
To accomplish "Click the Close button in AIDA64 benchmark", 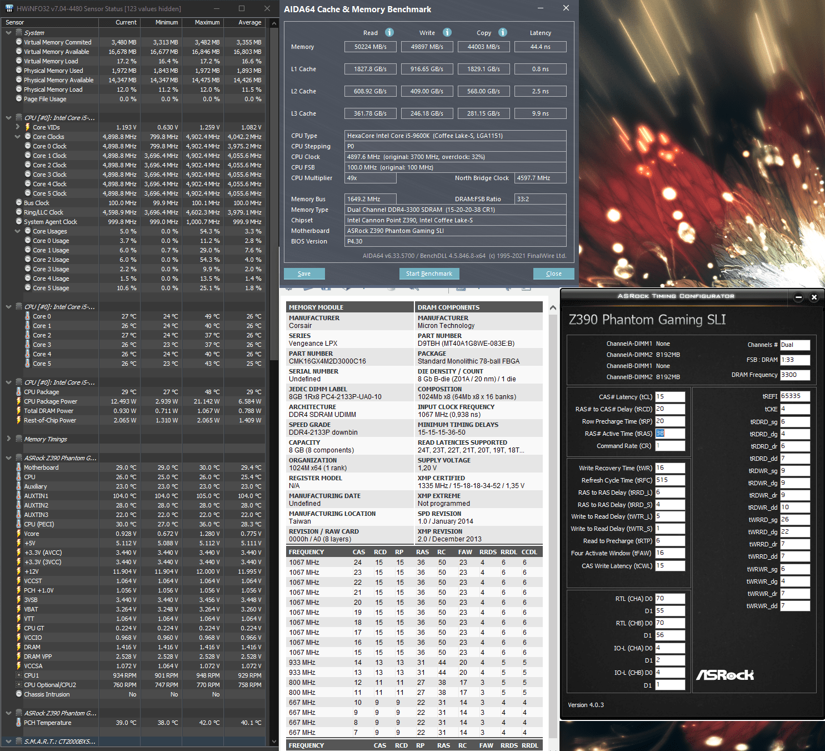I will [x=553, y=273].
